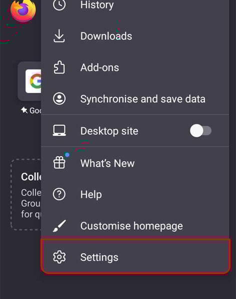236x299 pixels.
Task: Click the What's New gift icon
Action: (x=59, y=162)
